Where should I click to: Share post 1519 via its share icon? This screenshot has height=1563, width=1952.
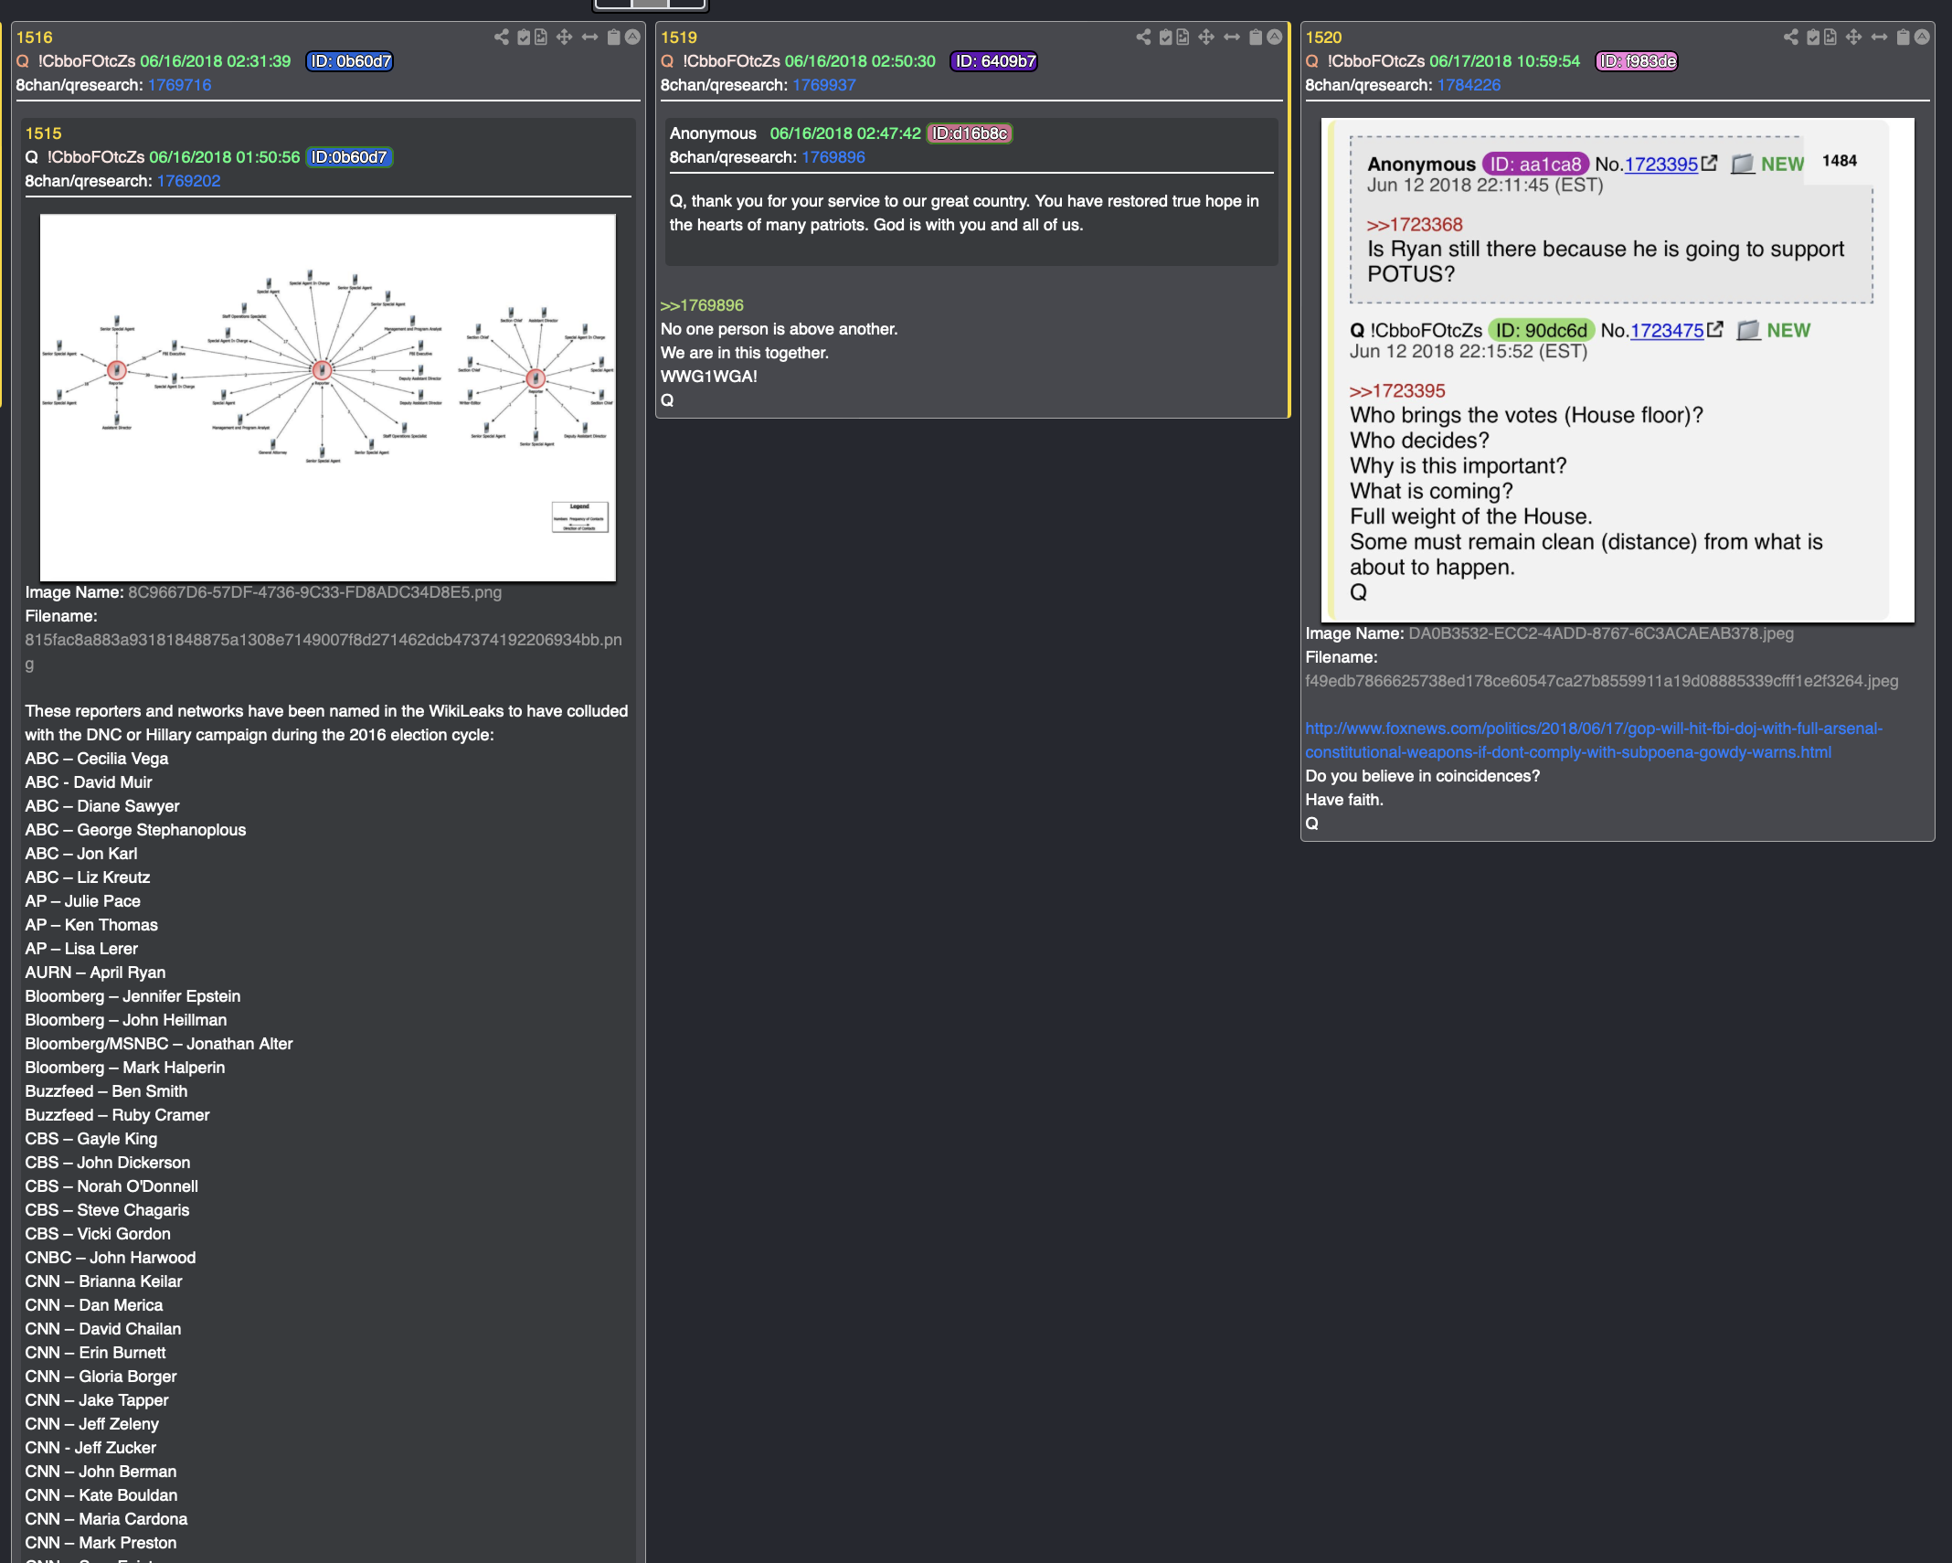tap(1143, 37)
